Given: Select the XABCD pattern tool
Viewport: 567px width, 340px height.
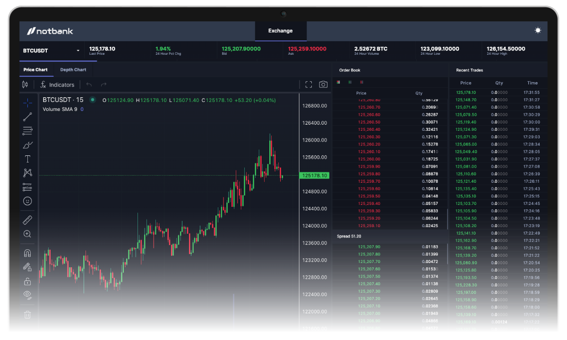Looking at the screenshot, I should tap(27, 173).
